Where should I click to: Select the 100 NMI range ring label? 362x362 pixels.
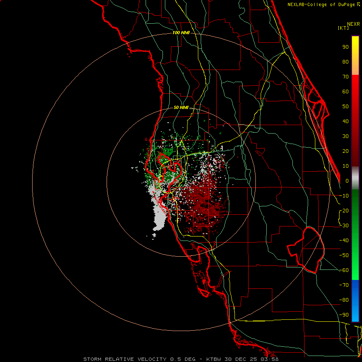point(181,33)
